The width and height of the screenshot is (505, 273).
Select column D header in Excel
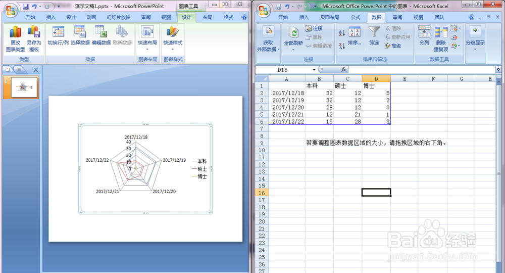click(376, 79)
